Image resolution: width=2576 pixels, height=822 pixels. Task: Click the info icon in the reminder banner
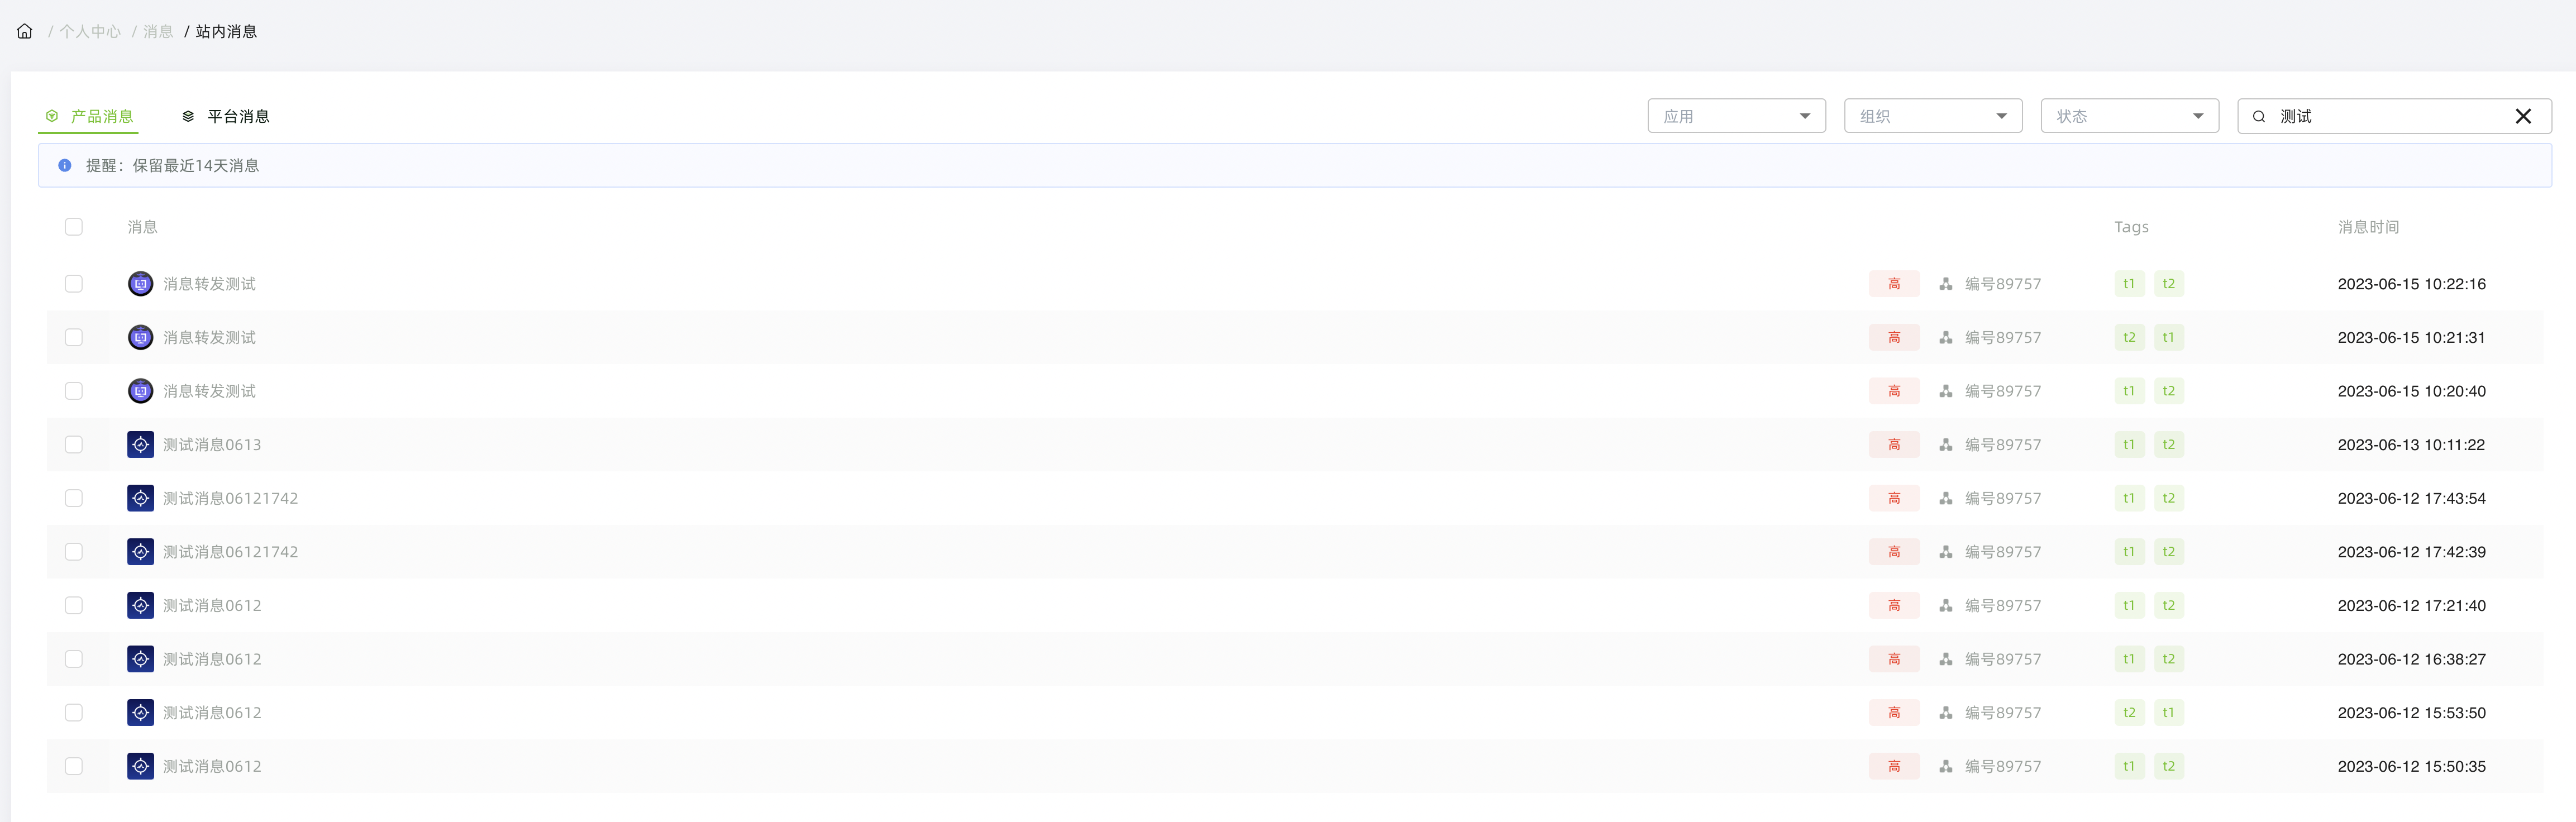coord(65,166)
